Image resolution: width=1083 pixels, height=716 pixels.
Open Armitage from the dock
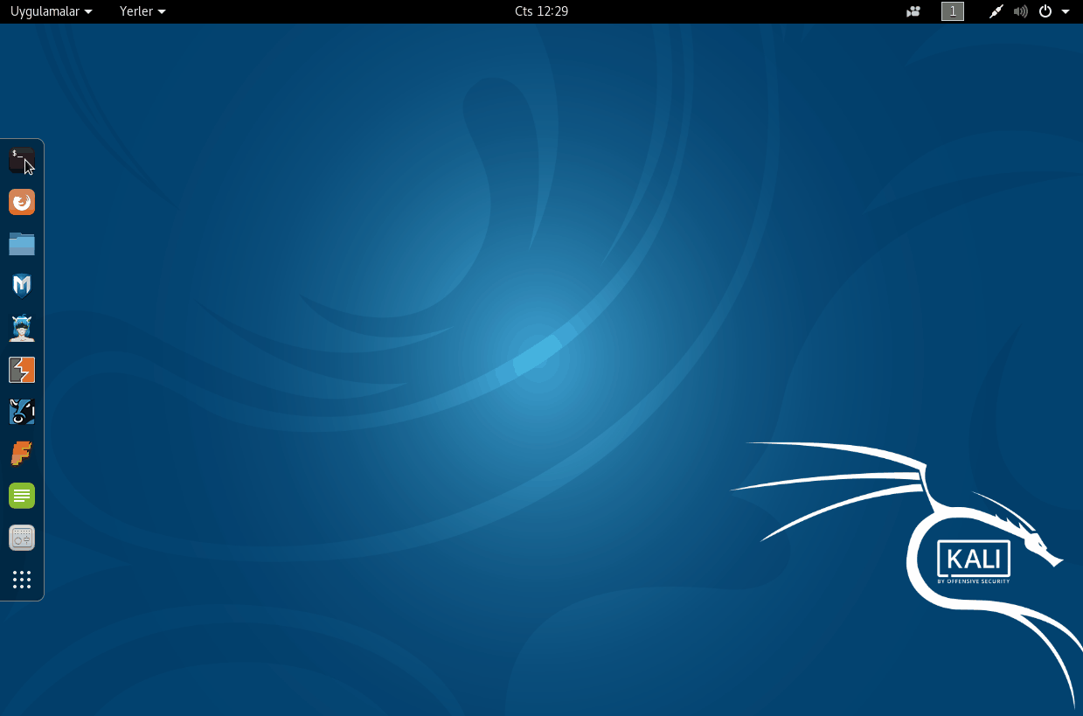pos(22,328)
